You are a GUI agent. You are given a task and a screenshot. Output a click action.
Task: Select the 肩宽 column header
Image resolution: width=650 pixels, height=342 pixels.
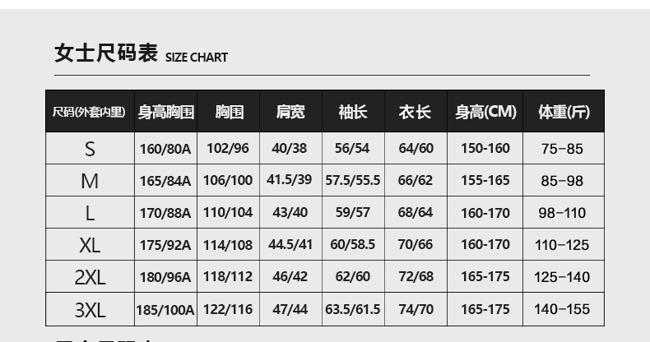pos(290,112)
